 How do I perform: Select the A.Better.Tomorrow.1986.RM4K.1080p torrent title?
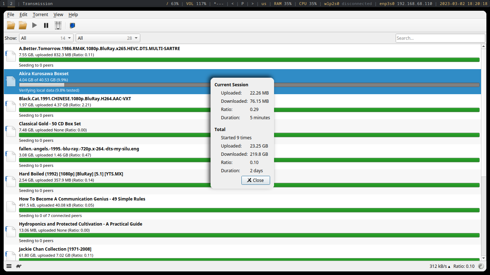[x=99, y=49]
